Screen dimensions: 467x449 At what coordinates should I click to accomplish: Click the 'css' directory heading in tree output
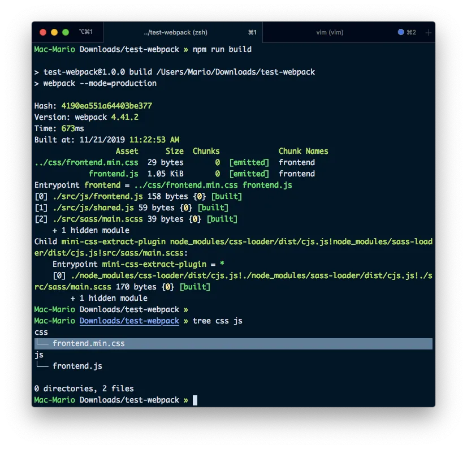(41, 332)
